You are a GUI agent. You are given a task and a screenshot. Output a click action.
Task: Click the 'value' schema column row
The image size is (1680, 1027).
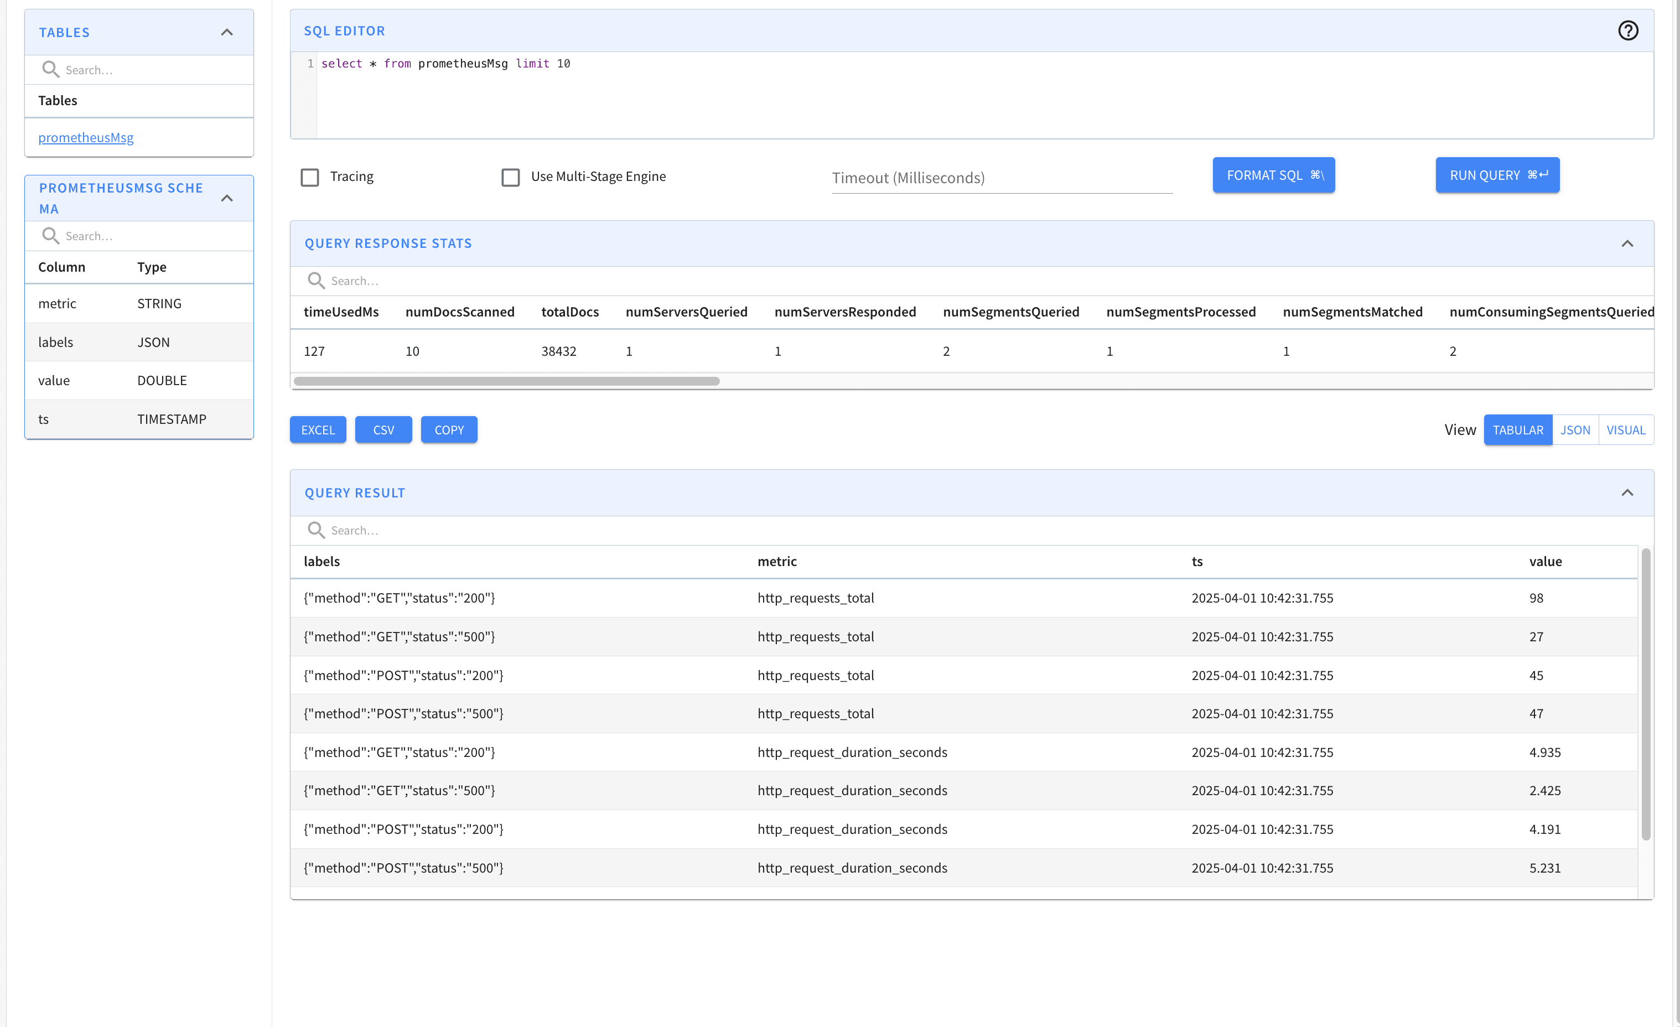point(139,381)
